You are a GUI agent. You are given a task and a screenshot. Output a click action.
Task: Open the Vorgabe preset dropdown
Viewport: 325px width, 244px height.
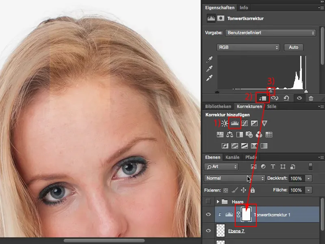tap(271, 33)
